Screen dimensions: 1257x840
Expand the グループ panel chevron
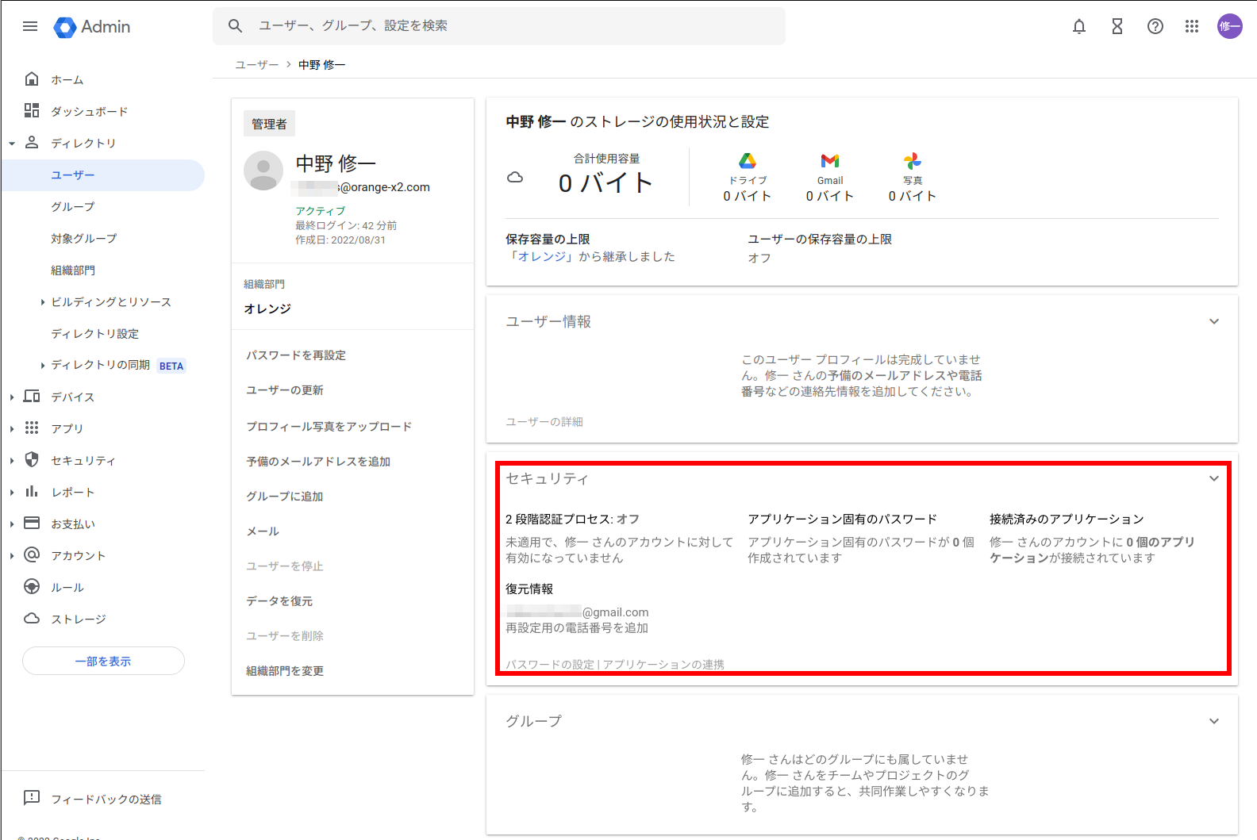coord(1214,721)
